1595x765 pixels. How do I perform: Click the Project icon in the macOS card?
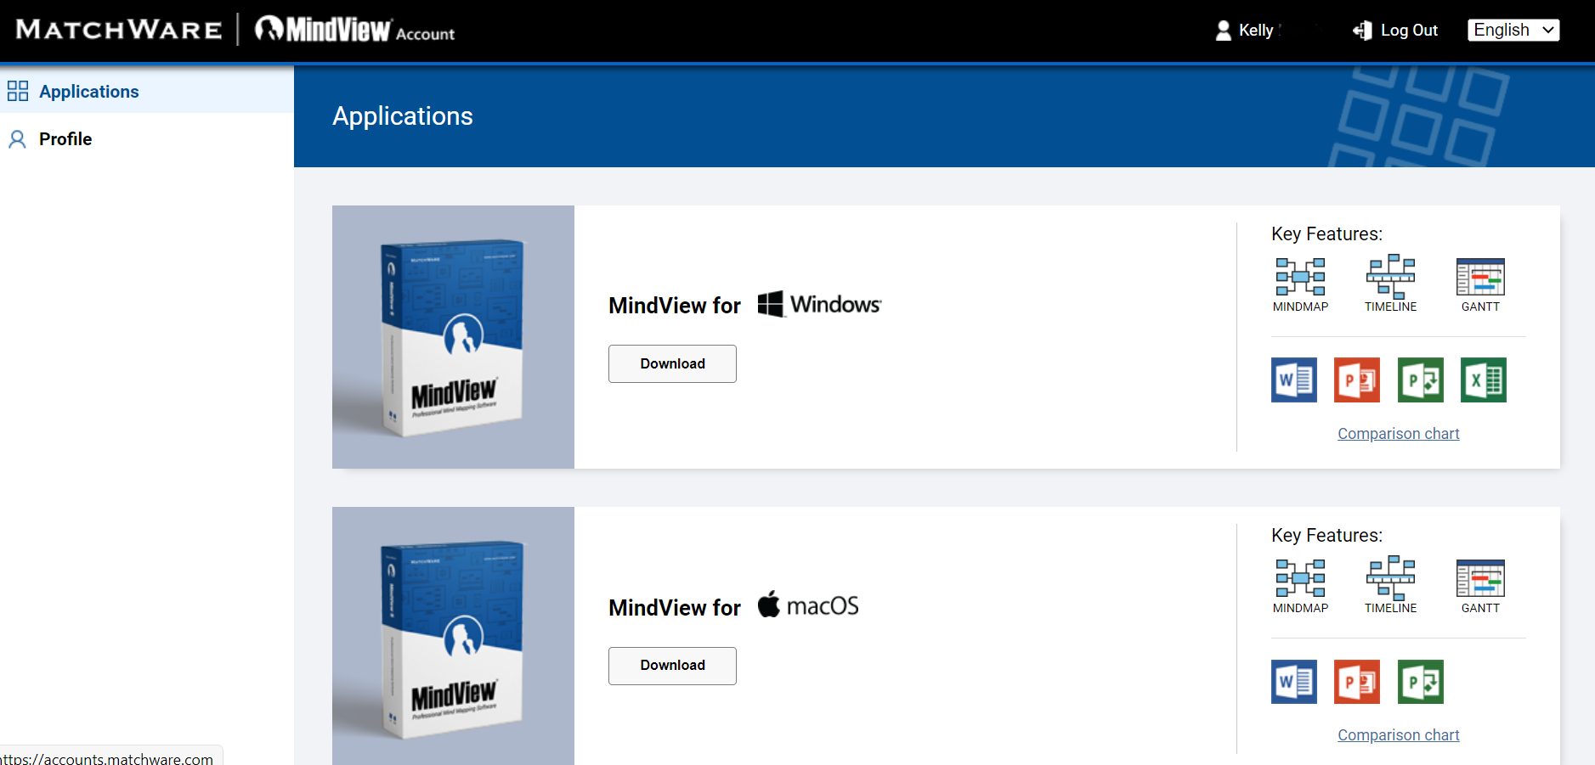(x=1420, y=682)
